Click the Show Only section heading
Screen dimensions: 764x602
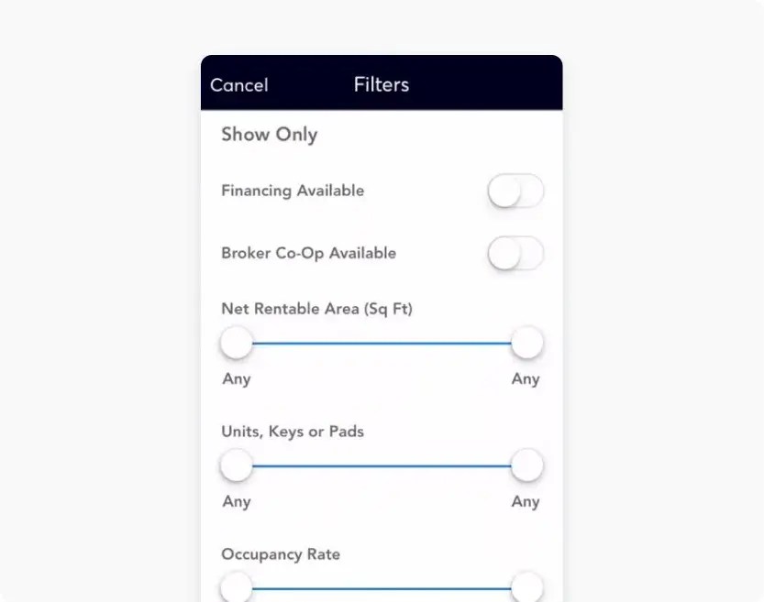click(270, 135)
